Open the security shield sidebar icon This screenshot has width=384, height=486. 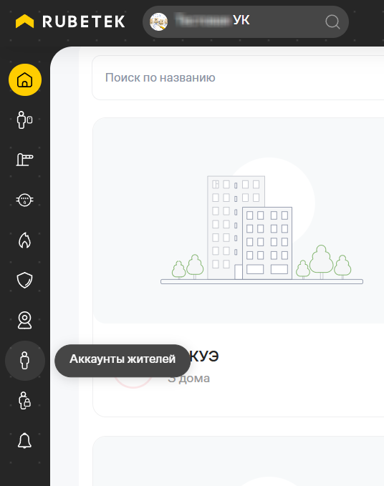pos(25,280)
